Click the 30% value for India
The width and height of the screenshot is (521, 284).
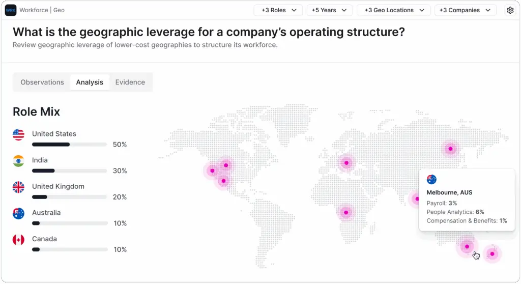[120, 171]
